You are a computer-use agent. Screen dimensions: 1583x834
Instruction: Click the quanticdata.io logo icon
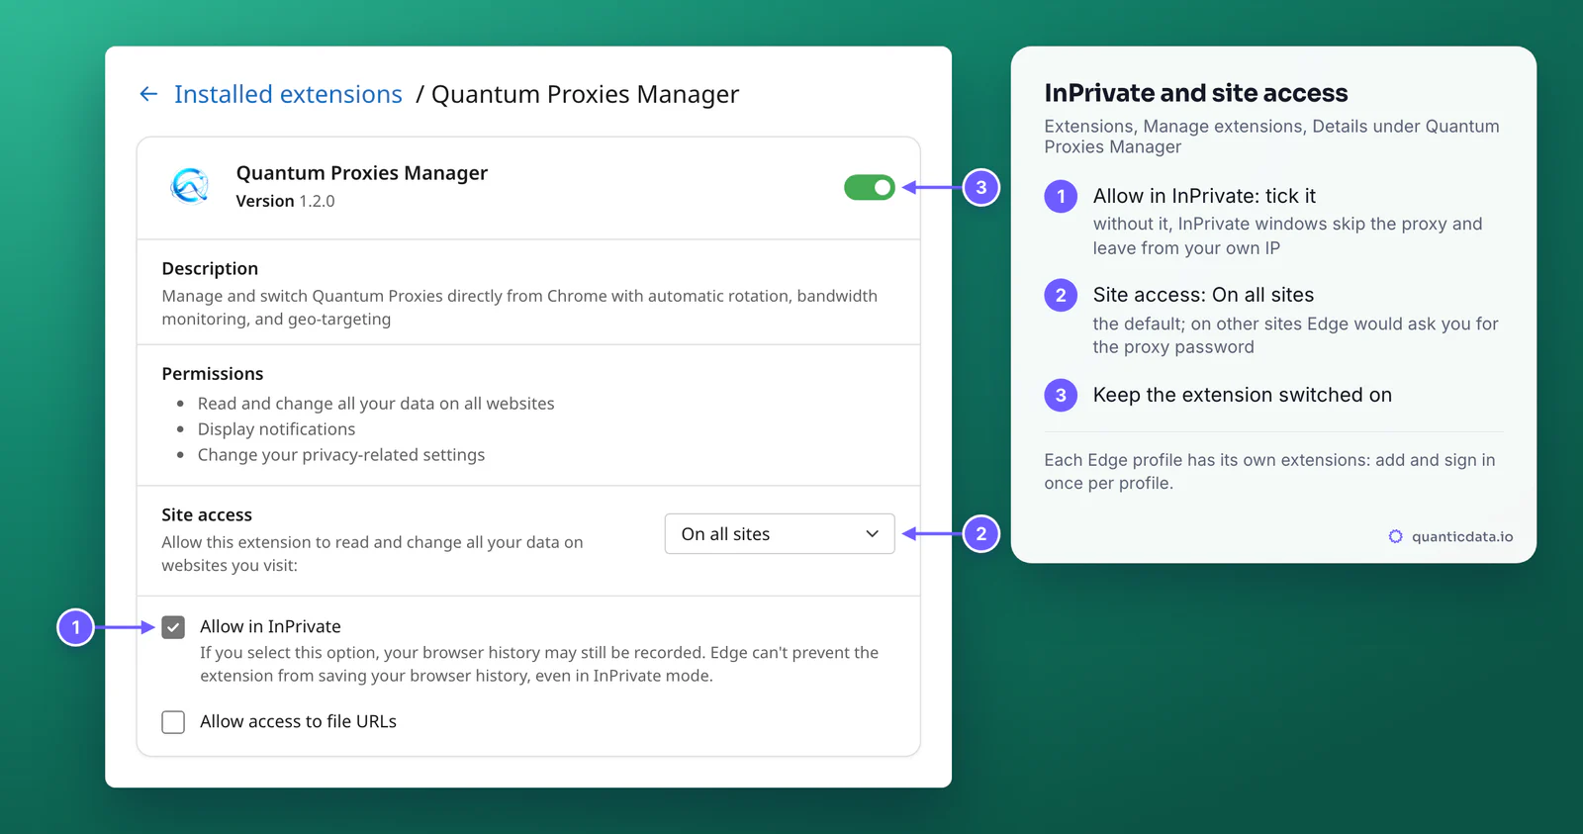[1395, 536]
